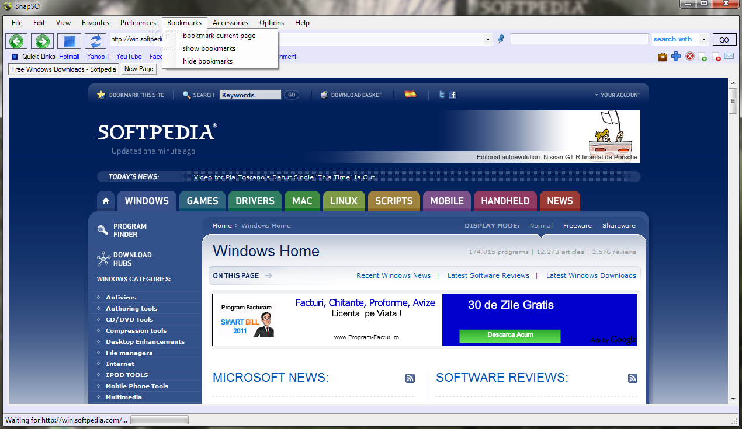Click the page loading progress bar
Viewport: 742px width, 429px height.
point(160,420)
